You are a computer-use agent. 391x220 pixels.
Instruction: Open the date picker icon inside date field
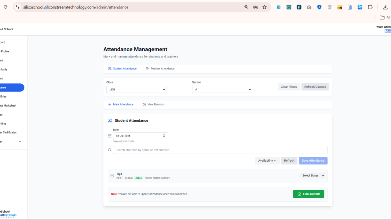coord(164,136)
